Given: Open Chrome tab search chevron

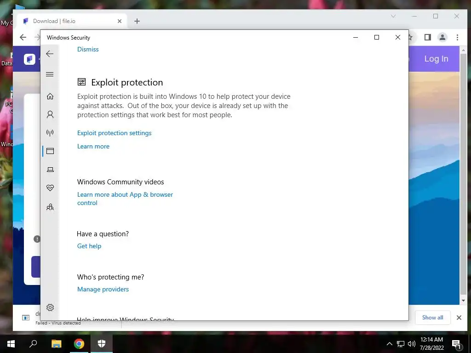Looking at the screenshot, I should click(x=393, y=16).
